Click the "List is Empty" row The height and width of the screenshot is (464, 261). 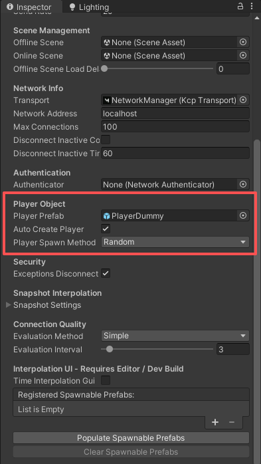pyautogui.click(x=131, y=409)
